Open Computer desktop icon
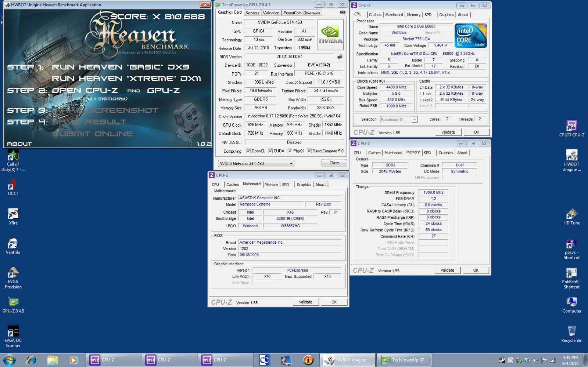The width and height of the screenshot is (588, 367). pyautogui.click(x=571, y=305)
